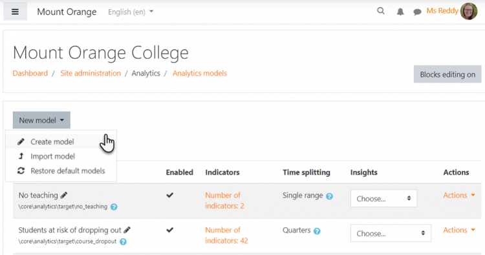Viewport: 485px width, 255px height.
Task: Open Insights Choose dropdown for dropping out model
Action: tap(391, 234)
